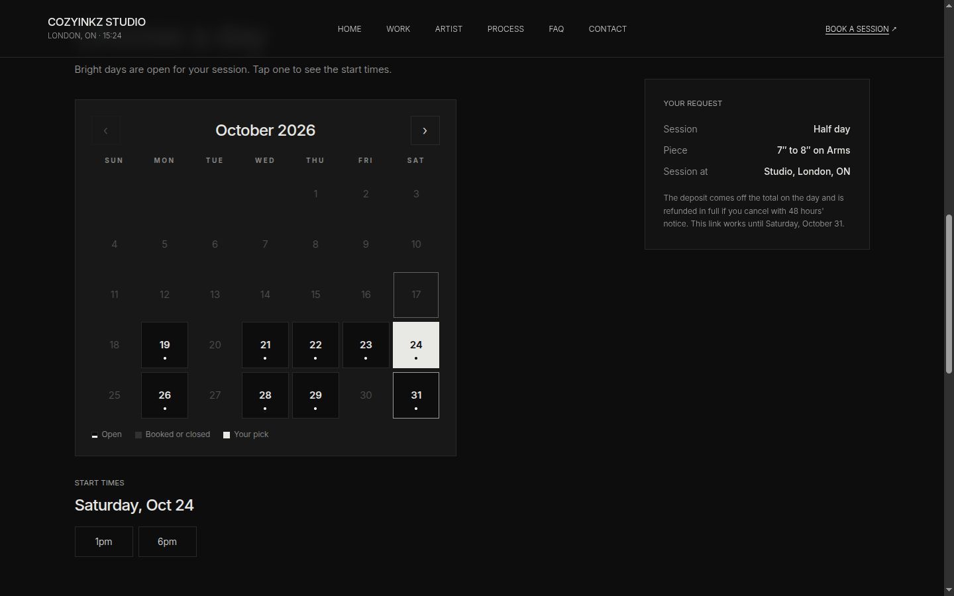Click the 'YOUR REQUEST' panel title
The height and width of the screenshot is (596, 954).
693,103
